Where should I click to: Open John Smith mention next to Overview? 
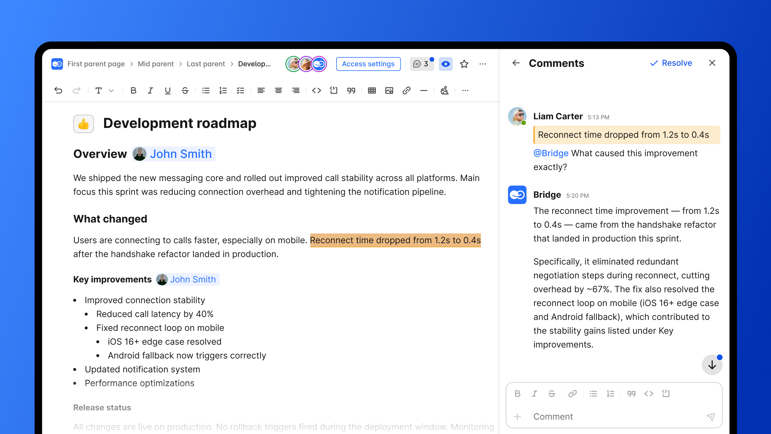click(174, 154)
